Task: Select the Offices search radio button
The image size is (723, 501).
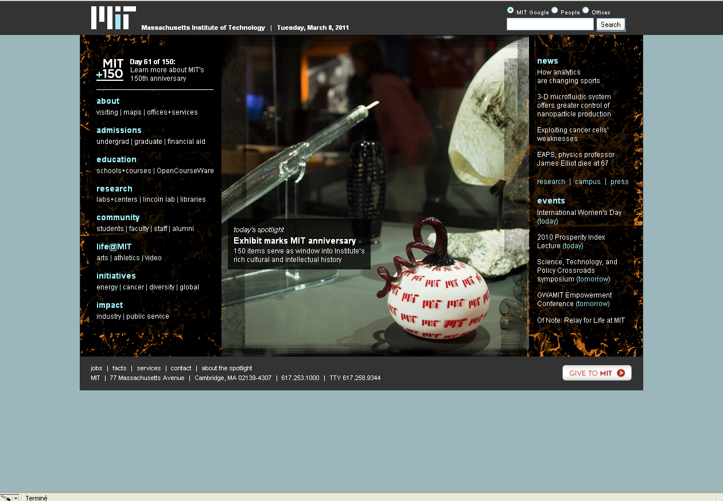Action: [586, 10]
